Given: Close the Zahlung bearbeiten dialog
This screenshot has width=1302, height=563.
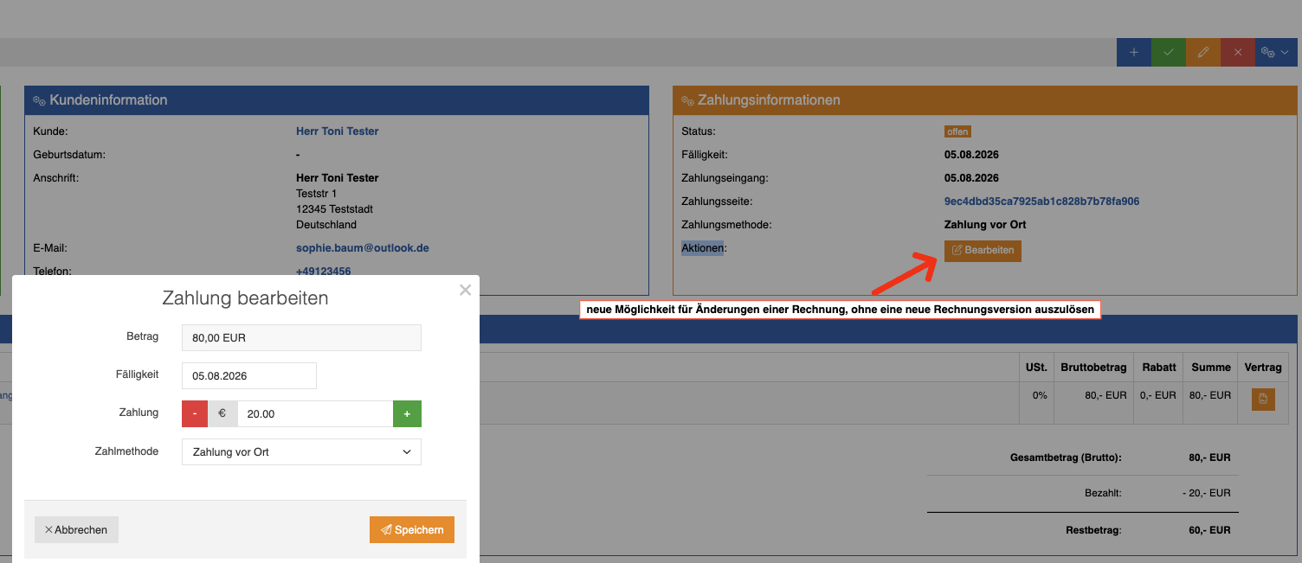Looking at the screenshot, I should 465,291.
